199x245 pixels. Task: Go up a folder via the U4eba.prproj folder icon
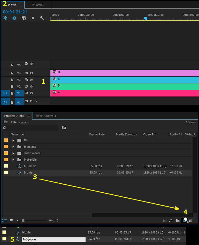coord(6,122)
